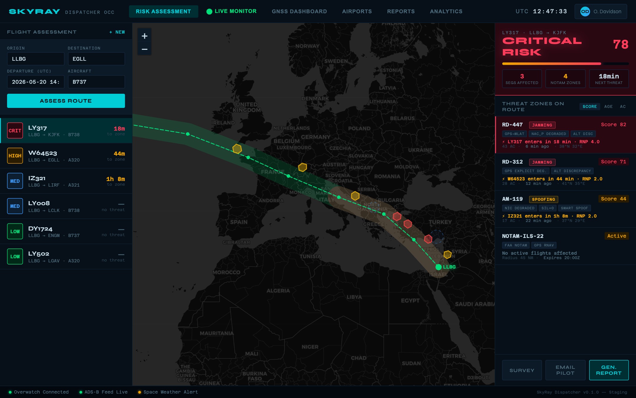Click the 4 NOTAM Zones stat box
Image resolution: width=636 pixels, height=398 pixels.
tap(565, 79)
